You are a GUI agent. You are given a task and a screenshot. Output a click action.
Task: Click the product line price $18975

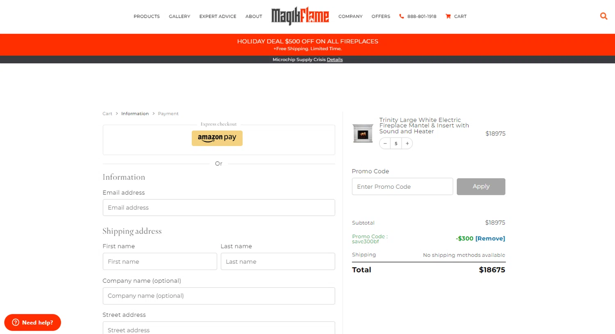click(x=495, y=133)
